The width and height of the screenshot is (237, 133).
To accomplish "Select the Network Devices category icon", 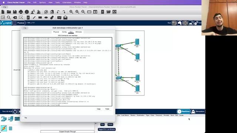I will click(4, 119).
